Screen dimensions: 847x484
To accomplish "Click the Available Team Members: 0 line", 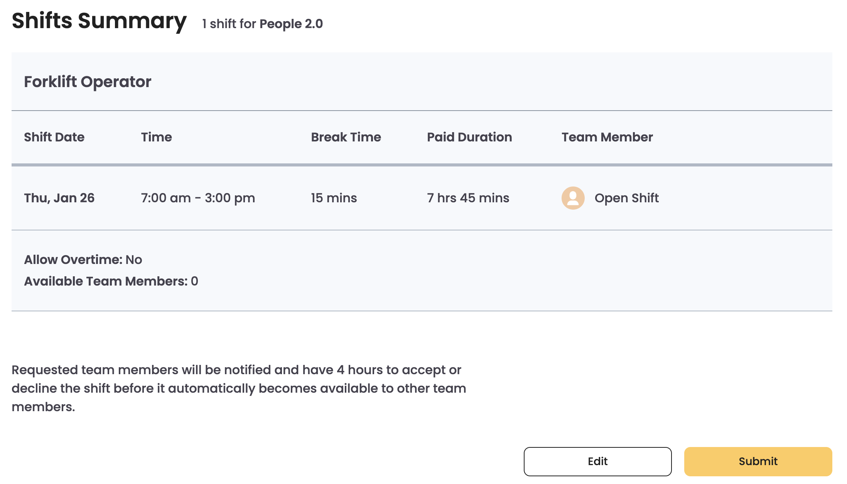I will coord(111,281).
